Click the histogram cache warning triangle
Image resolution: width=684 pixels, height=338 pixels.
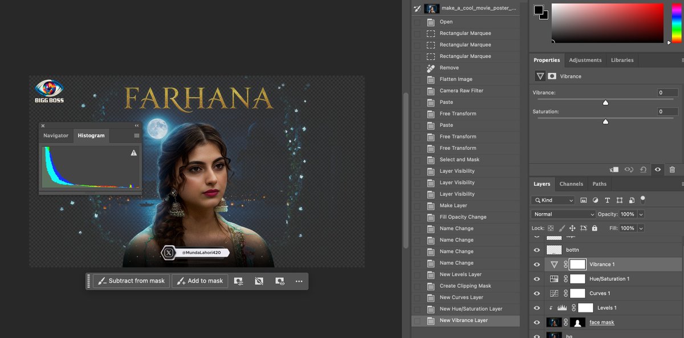pyautogui.click(x=134, y=153)
